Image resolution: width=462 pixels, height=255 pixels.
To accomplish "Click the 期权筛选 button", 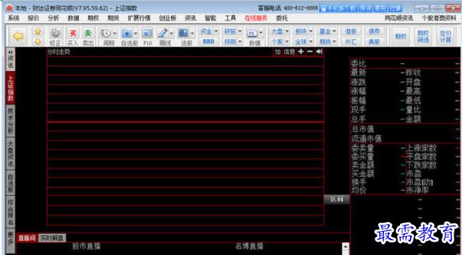I will point(423,37).
